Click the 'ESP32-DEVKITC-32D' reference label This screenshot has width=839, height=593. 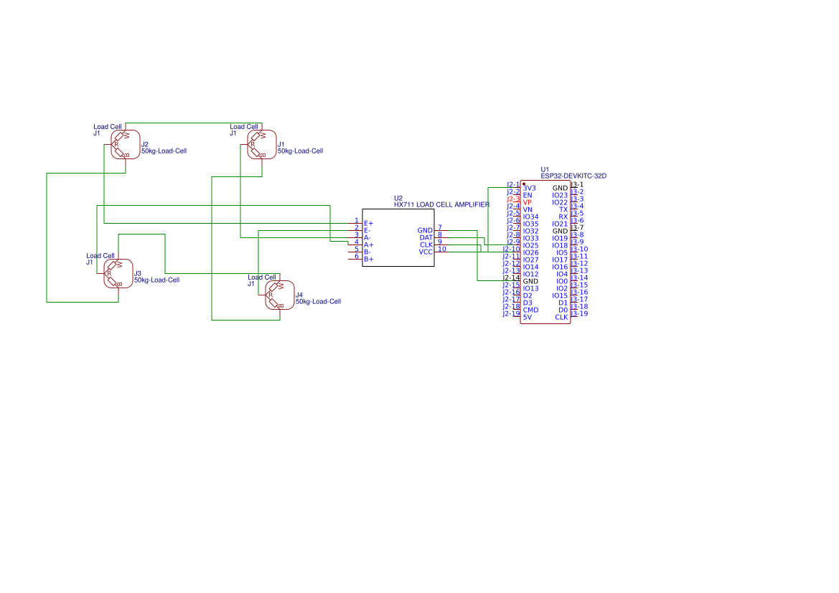[x=575, y=174]
